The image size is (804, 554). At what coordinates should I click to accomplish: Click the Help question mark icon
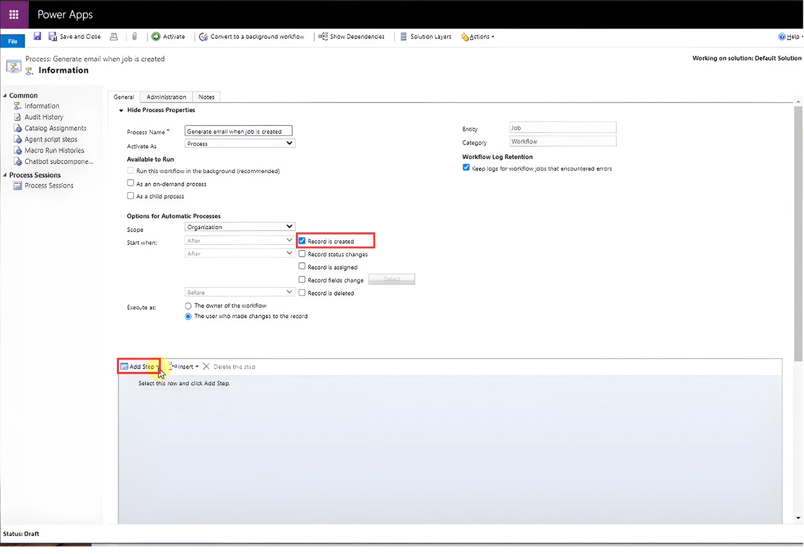coord(782,36)
